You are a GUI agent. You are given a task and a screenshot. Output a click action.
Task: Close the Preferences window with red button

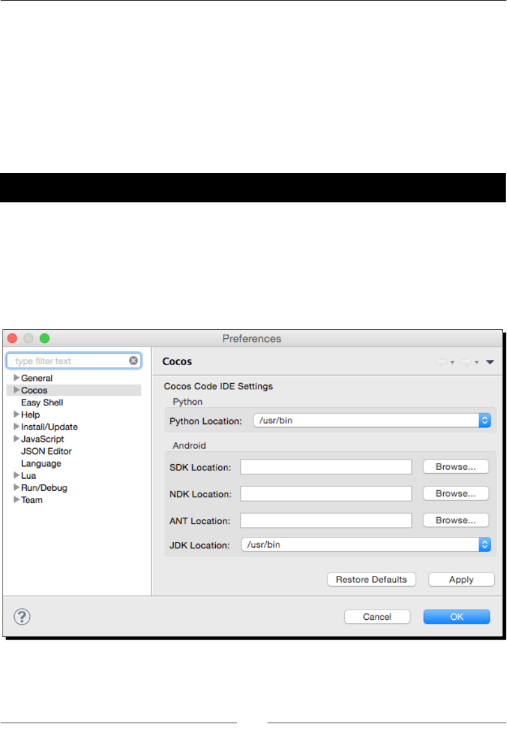click(13, 338)
